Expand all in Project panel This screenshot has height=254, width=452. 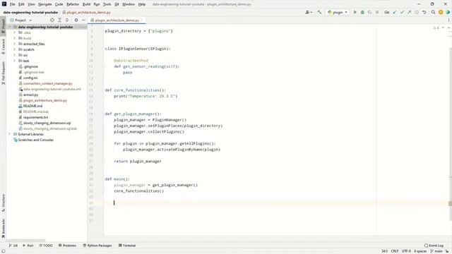point(59,20)
